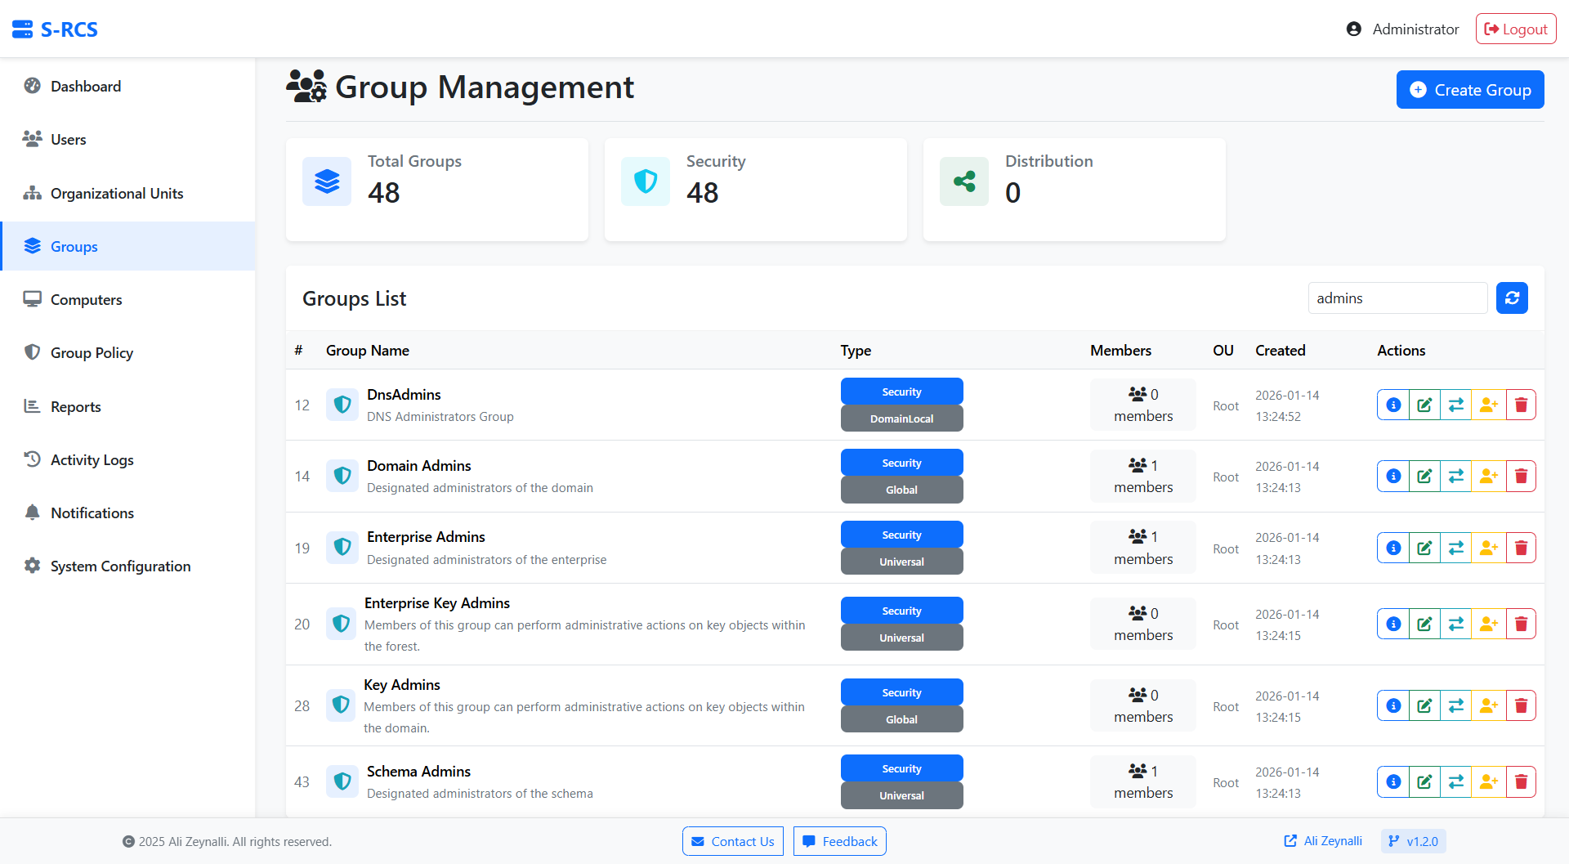View Activity Logs from sidebar
The image size is (1569, 864).
click(x=92, y=459)
